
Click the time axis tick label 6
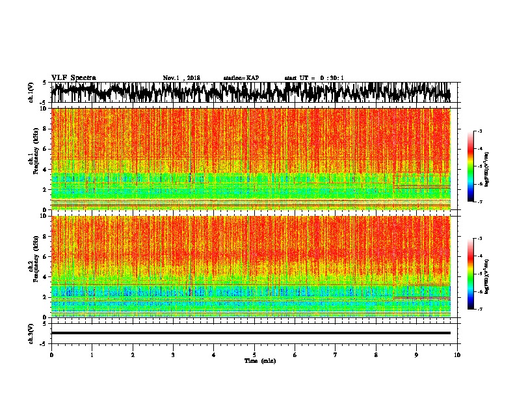pos(295,355)
